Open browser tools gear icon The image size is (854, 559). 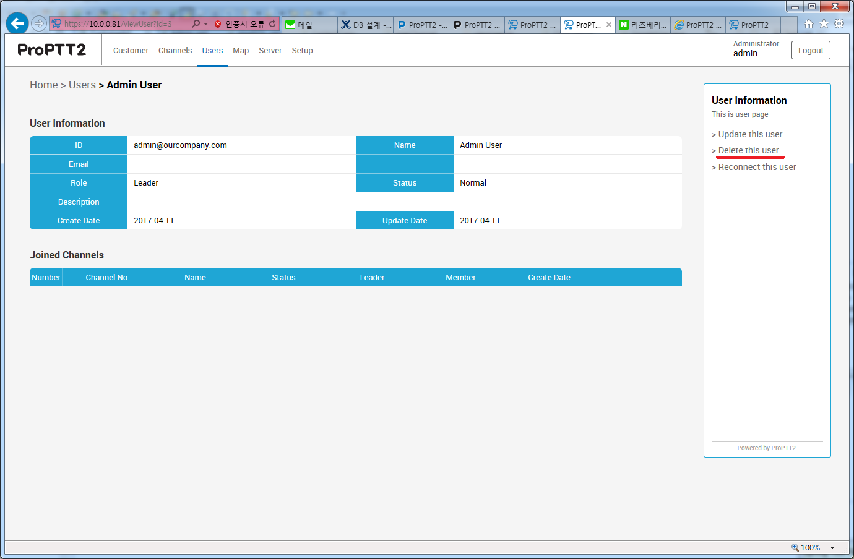(839, 24)
